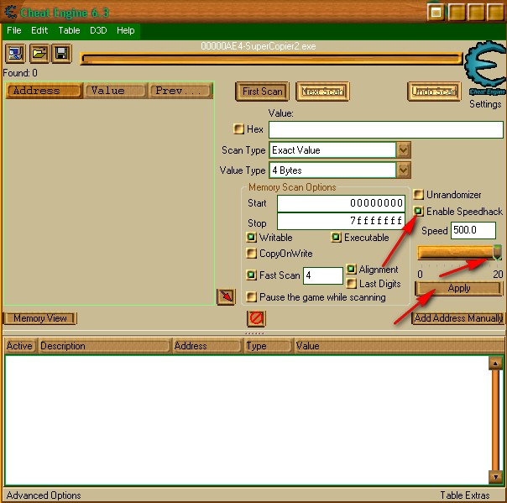Click the Cheat Engine title bar icon
Image resolution: width=507 pixels, height=503 pixels.
click(x=10, y=13)
